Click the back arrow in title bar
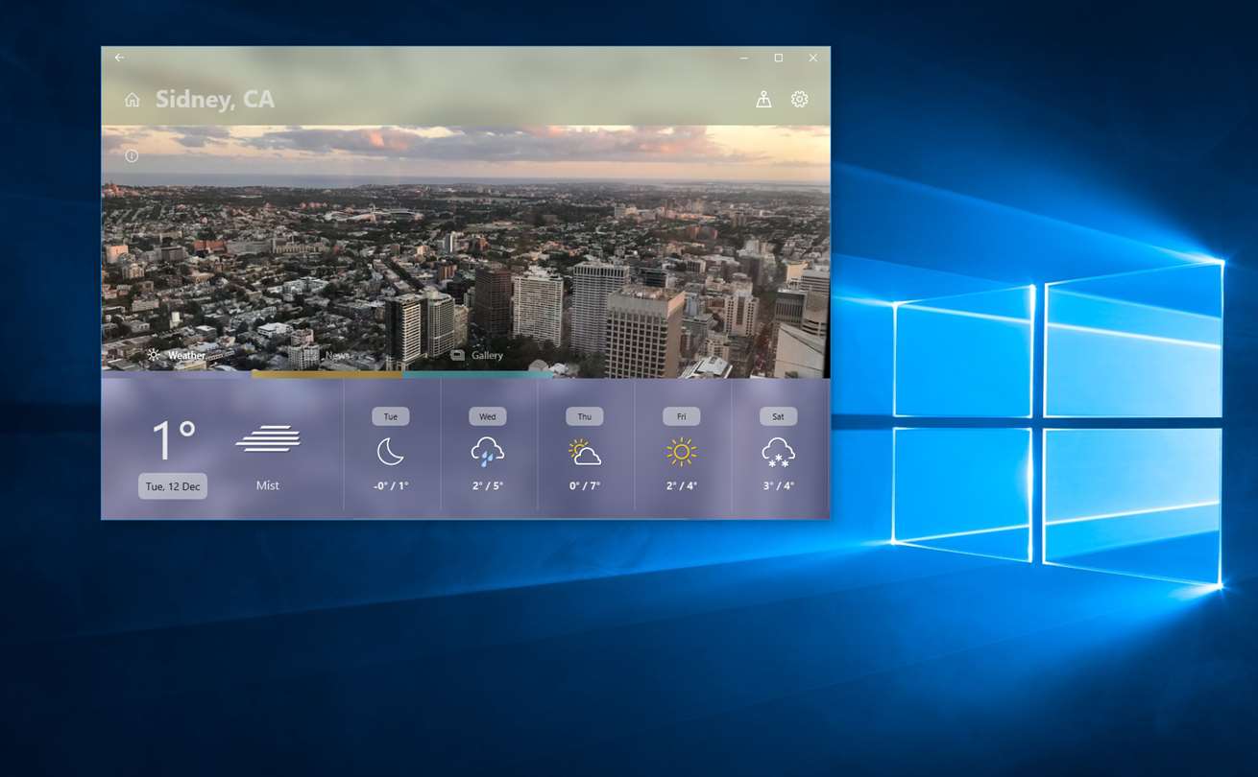 click(x=119, y=58)
